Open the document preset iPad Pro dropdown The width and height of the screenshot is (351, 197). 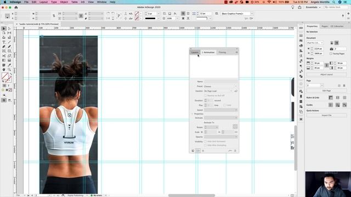click(x=315, y=43)
